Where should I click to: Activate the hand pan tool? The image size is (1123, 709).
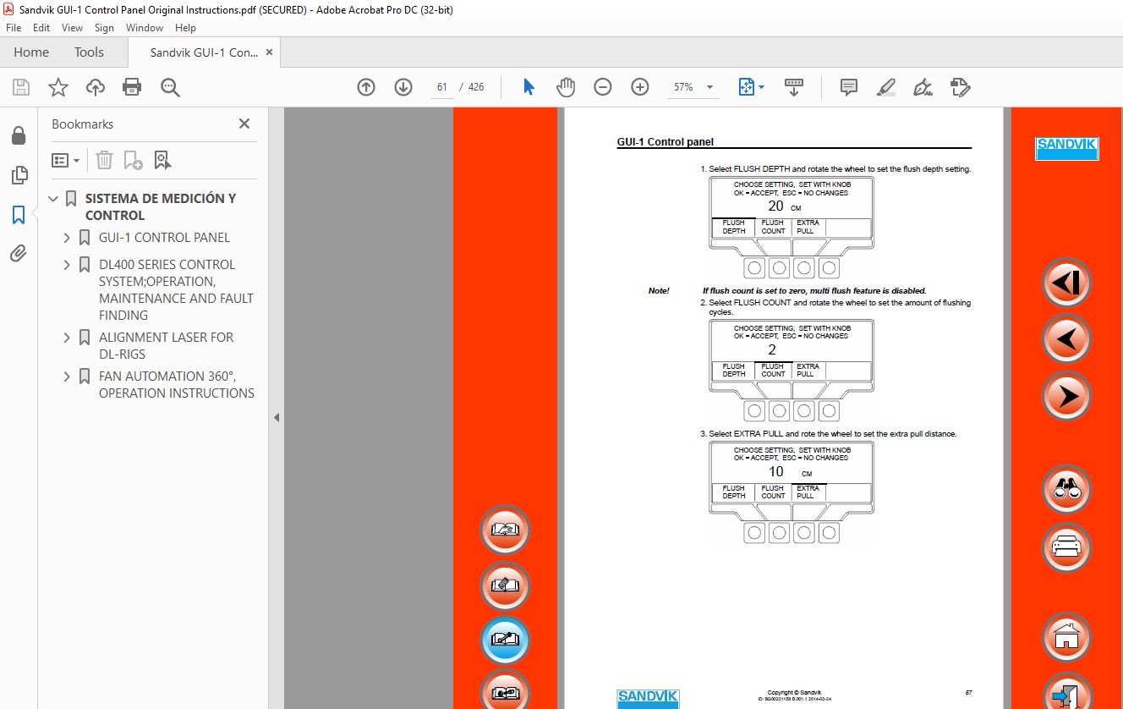[x=566, y=87]
